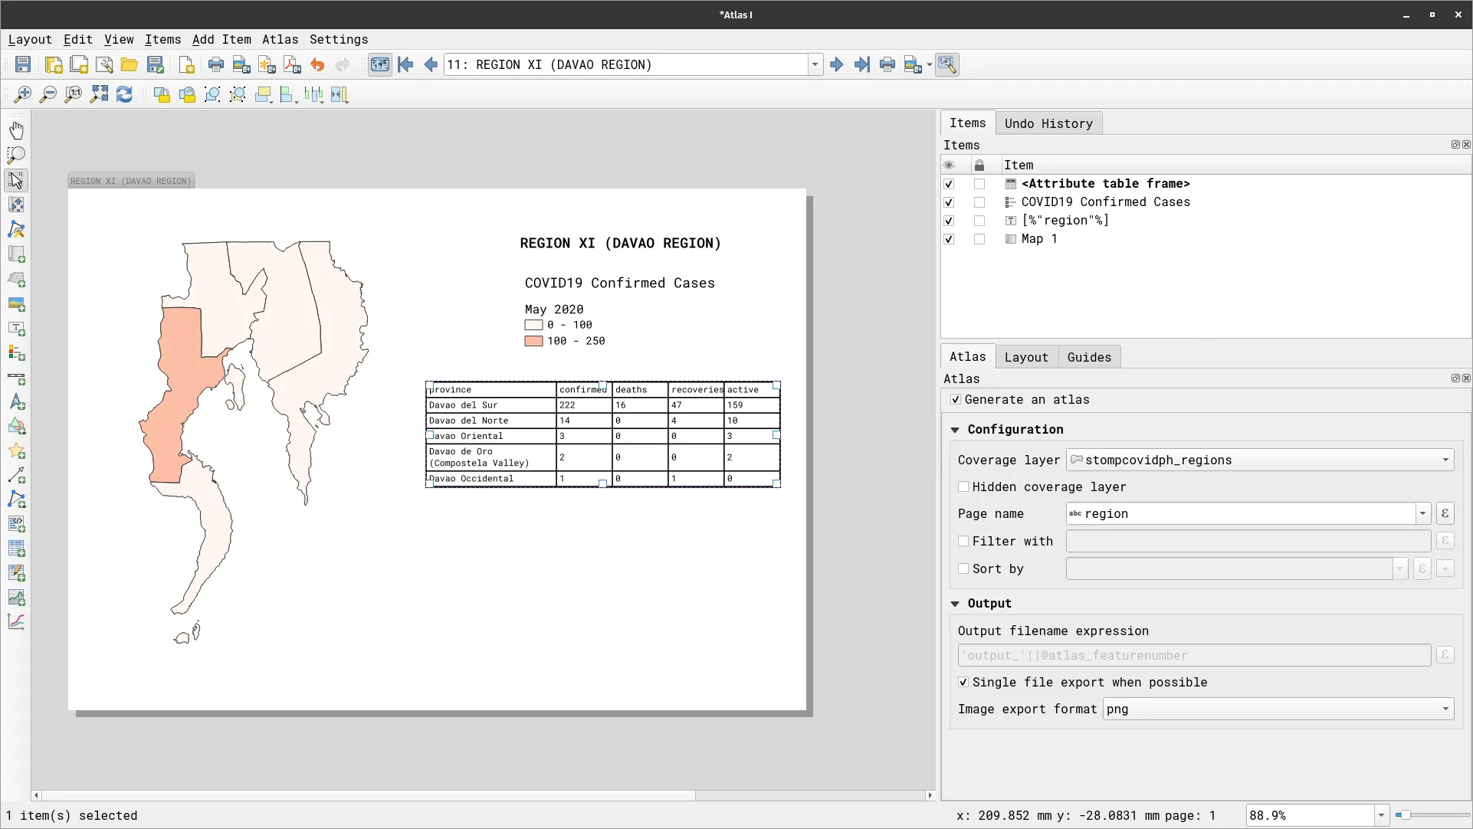
Task: Select the Add Map tool
Action: (x=17, y=255)
